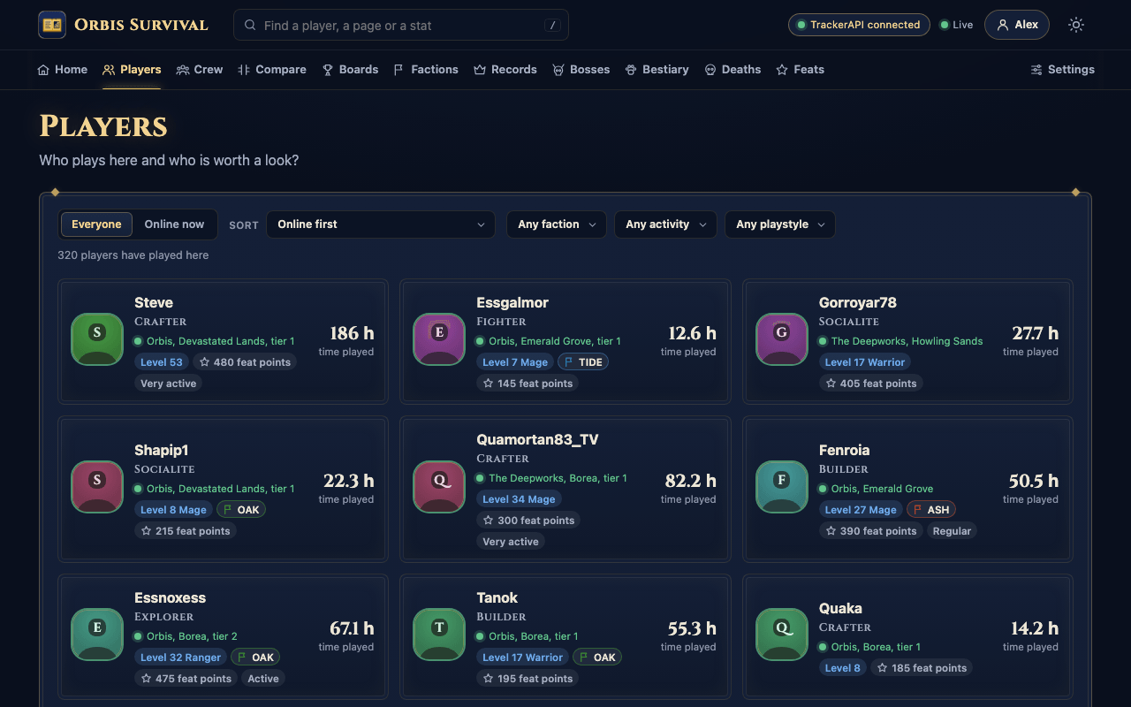
Task: Expand the Any playstyle dropdown
Action: 780,224
